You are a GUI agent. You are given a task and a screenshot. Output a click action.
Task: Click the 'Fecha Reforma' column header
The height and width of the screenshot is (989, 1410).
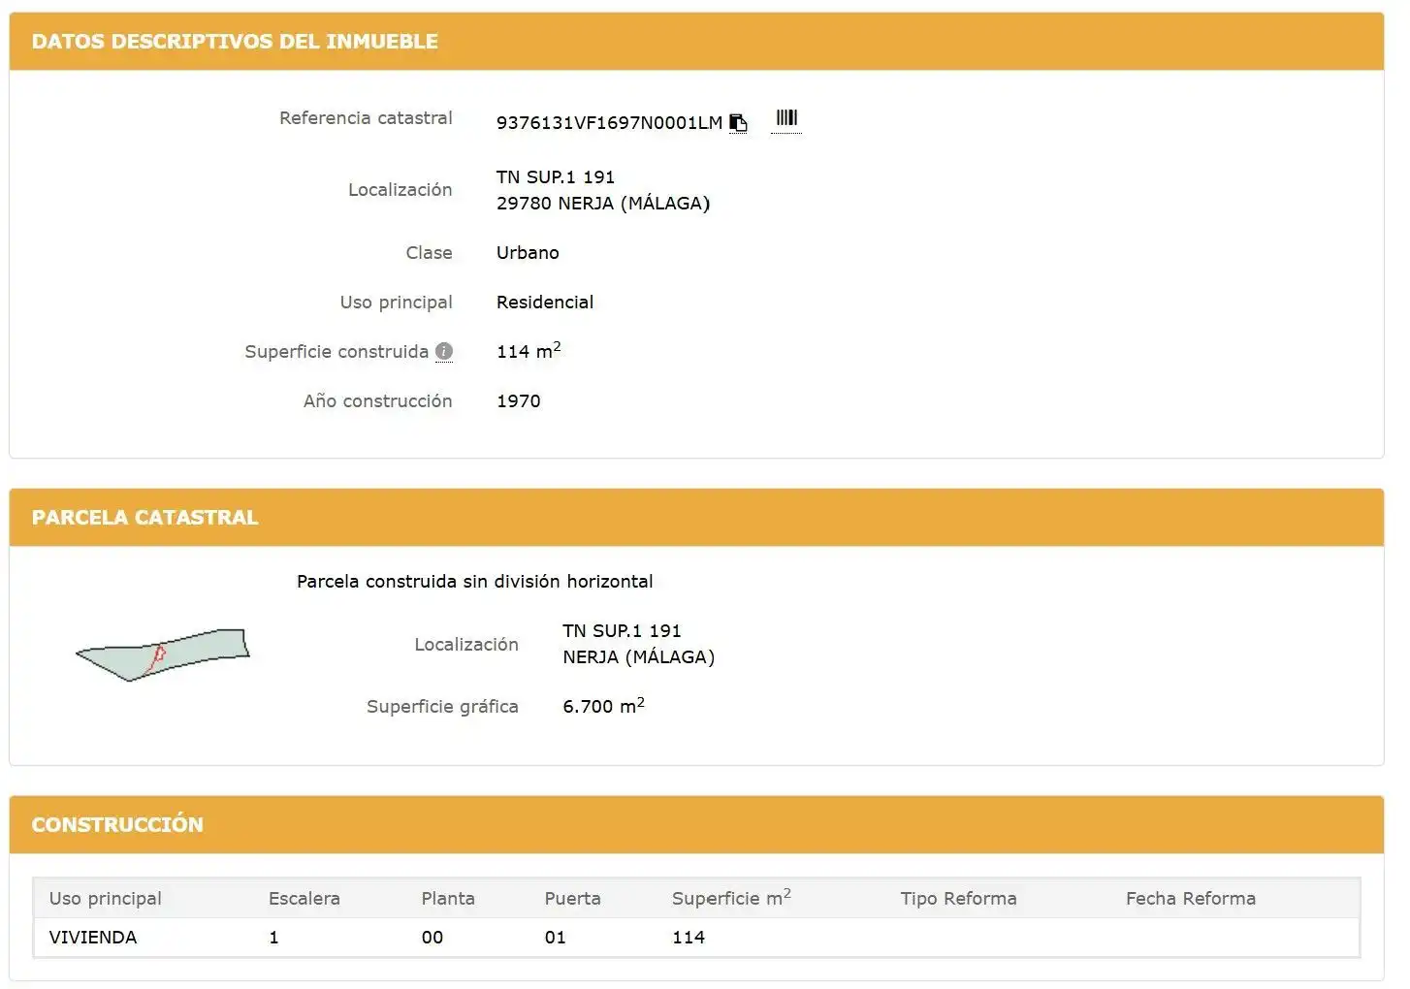[1191, 899]
